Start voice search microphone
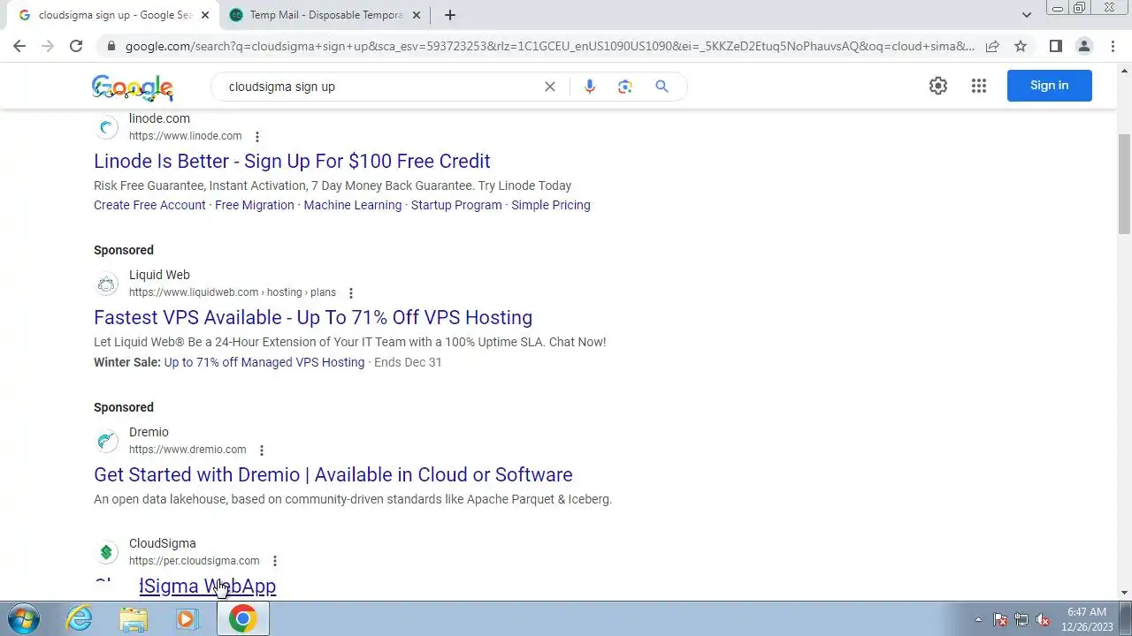 coord(590,87)
